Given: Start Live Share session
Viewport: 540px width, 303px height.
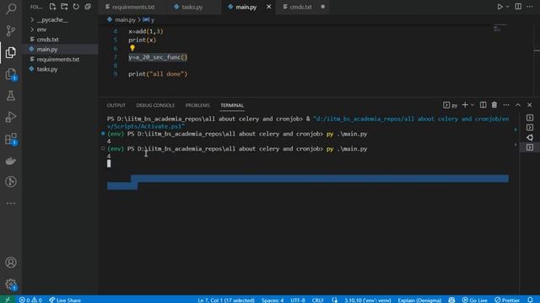Looking at the screenshot, I should 65,300.
